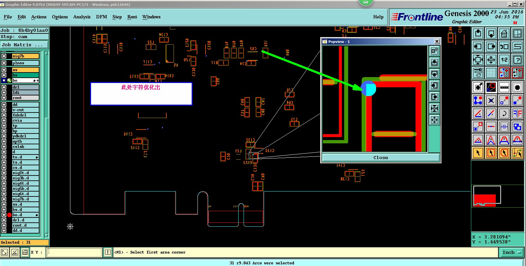Click the pan right view icon
This screenshot has width=526, height=266.
pyautogui.click(x=491, y=47)
